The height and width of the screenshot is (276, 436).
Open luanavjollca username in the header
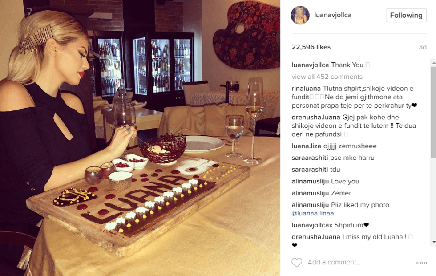tap(333, 15)
